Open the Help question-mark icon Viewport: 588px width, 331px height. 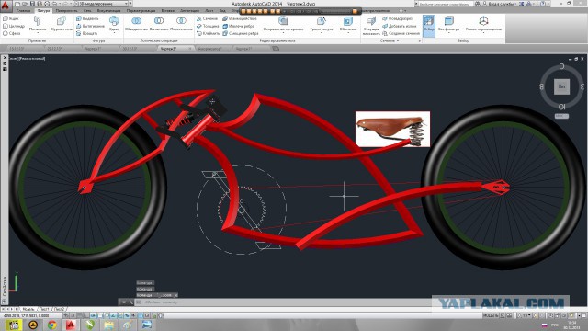click(x=543, y=4)
